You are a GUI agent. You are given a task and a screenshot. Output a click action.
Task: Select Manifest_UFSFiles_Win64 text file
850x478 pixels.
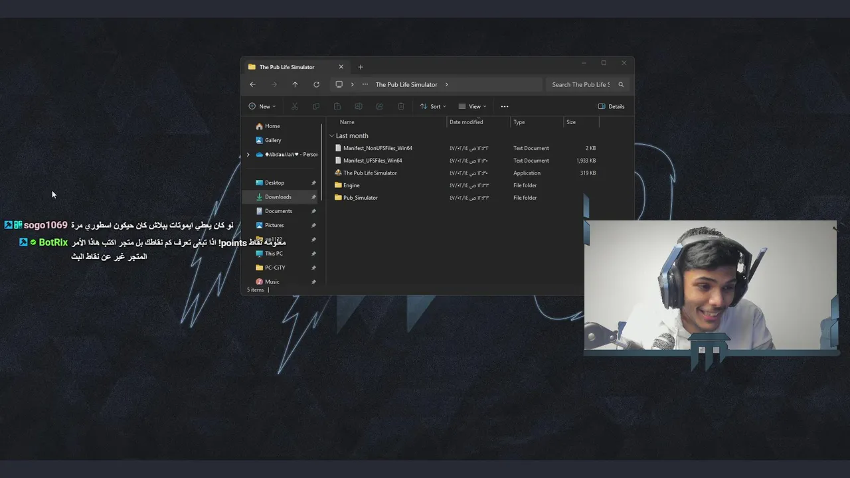click(x=373, y=161)
